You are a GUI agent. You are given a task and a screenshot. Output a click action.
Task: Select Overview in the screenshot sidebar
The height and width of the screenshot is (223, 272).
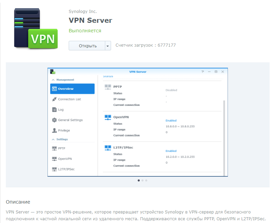click(x=72, y=89)
